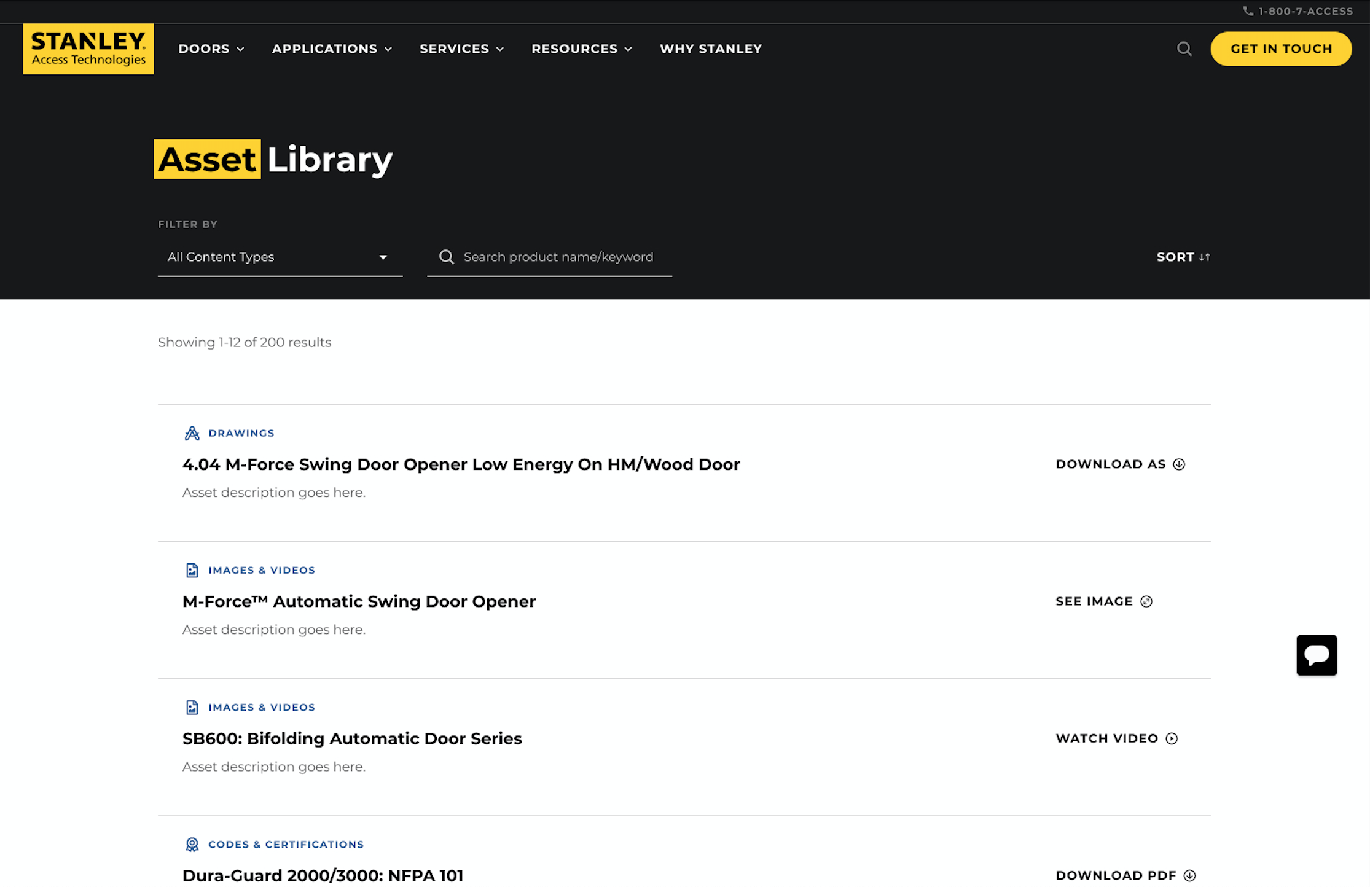Toggle the Sort order control

coord(1183,257)
